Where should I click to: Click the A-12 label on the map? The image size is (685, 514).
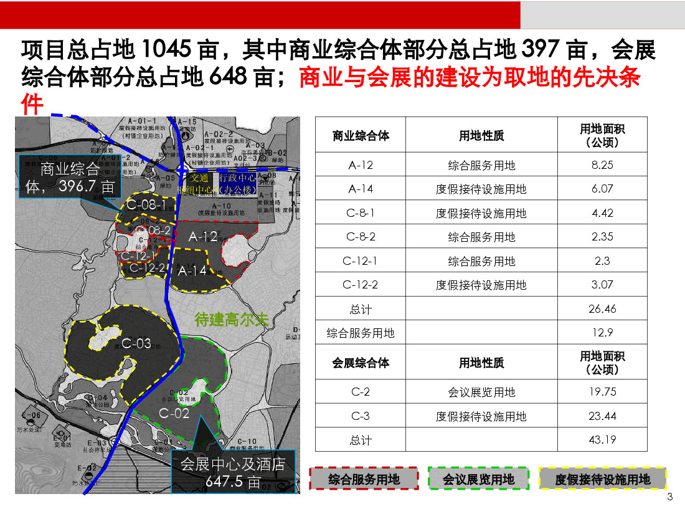(203, 237)
